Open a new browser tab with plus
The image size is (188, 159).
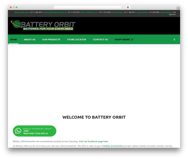point(178,8)
